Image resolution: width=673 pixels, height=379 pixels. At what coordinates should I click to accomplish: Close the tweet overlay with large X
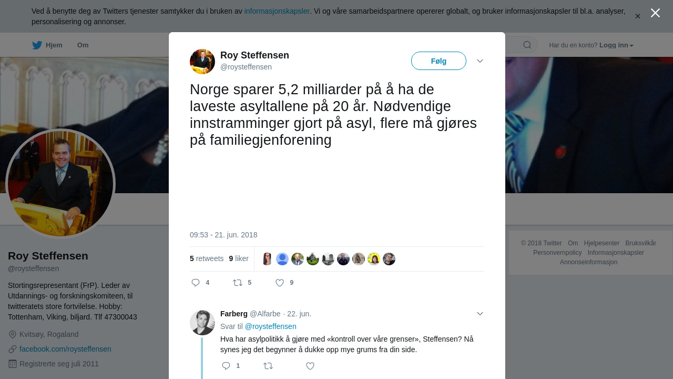655,13
